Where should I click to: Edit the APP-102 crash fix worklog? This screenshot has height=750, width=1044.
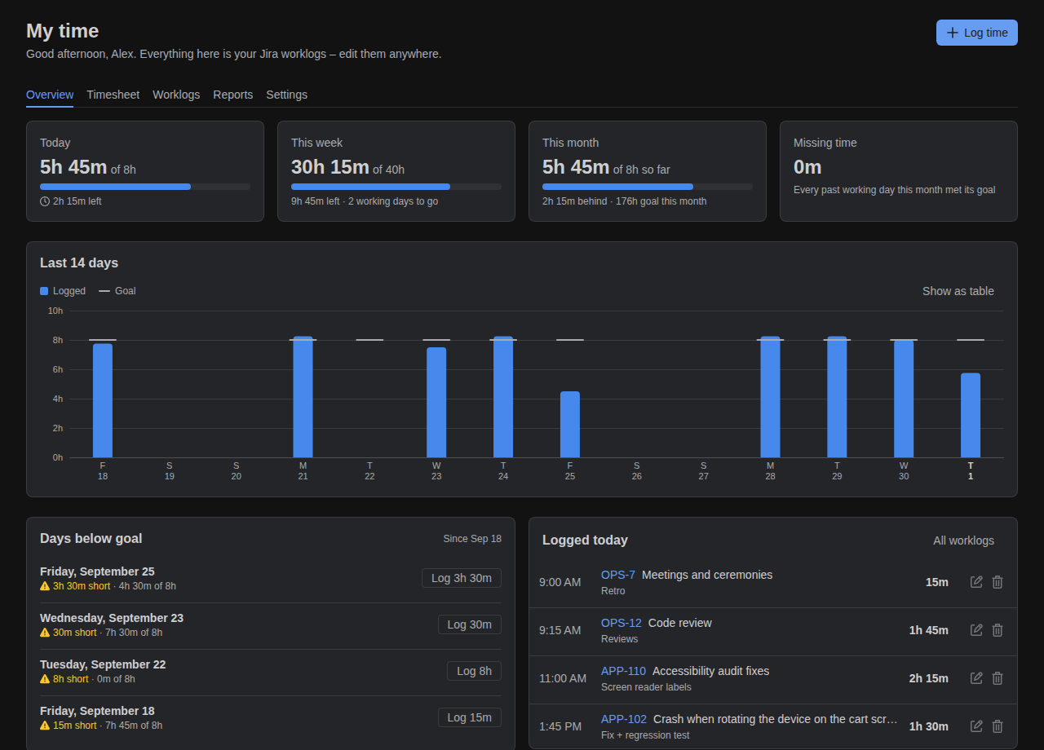976,726
